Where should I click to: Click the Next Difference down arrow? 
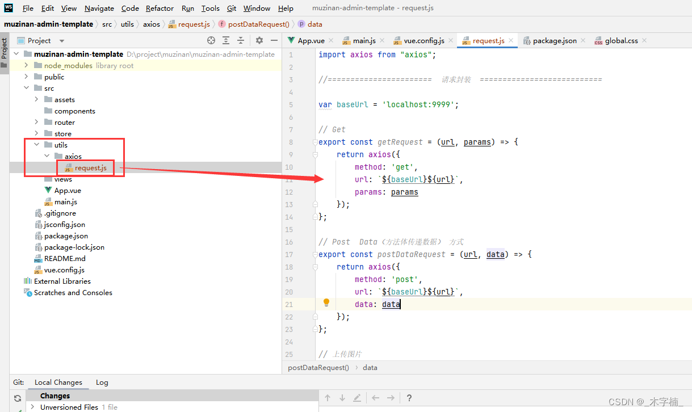(342, 398)
